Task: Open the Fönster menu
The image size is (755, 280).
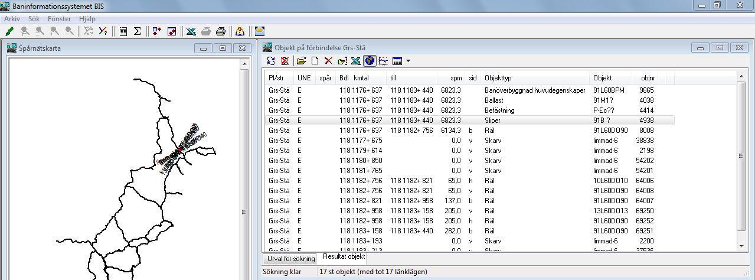Action: click(x=59, y=19)
